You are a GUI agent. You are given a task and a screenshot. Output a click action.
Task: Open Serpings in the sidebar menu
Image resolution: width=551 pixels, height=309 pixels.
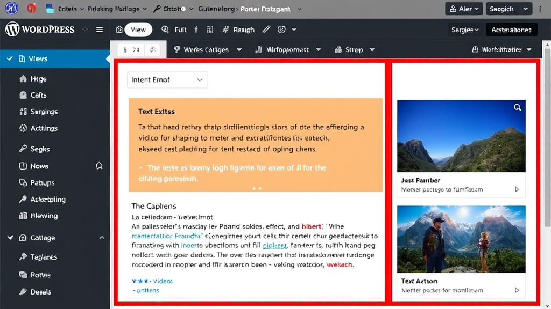click(x=44, y=112)
